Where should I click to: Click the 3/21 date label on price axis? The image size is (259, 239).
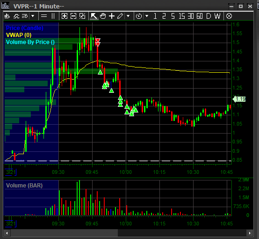point(11,172)
